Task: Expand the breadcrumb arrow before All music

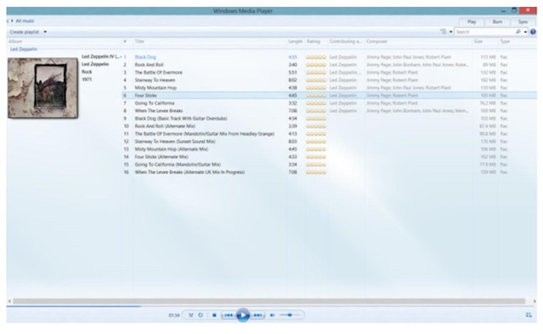Action: click(x=12, y=21)
